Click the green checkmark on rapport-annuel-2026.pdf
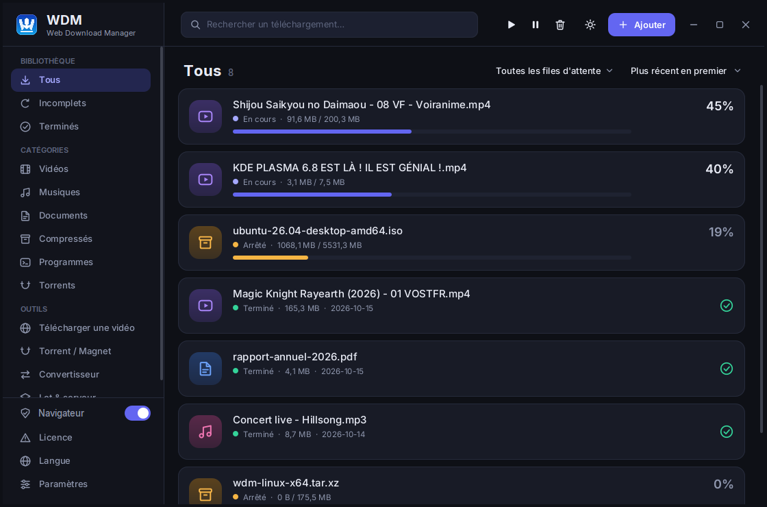Viewport: 767px width, 507px height. point(727,369)
